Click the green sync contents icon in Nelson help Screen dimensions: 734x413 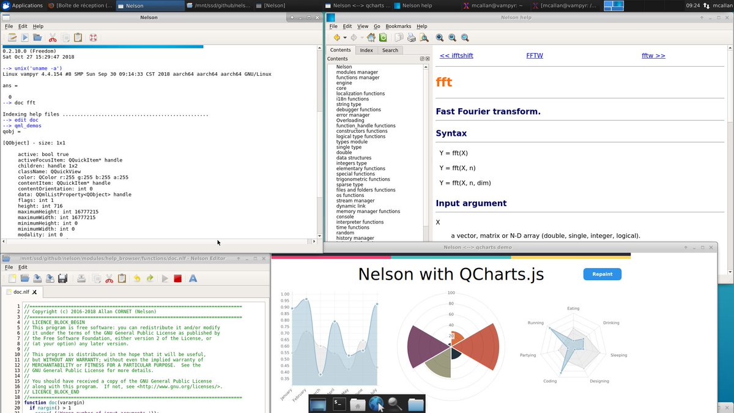pos(383,38)
